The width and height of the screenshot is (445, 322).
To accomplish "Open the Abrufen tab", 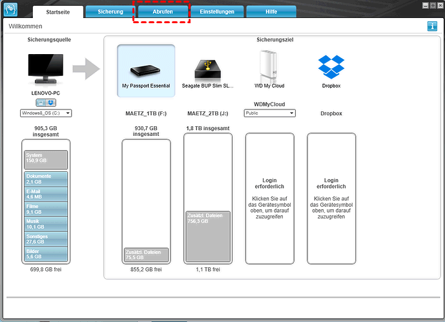I will (163, 12).
